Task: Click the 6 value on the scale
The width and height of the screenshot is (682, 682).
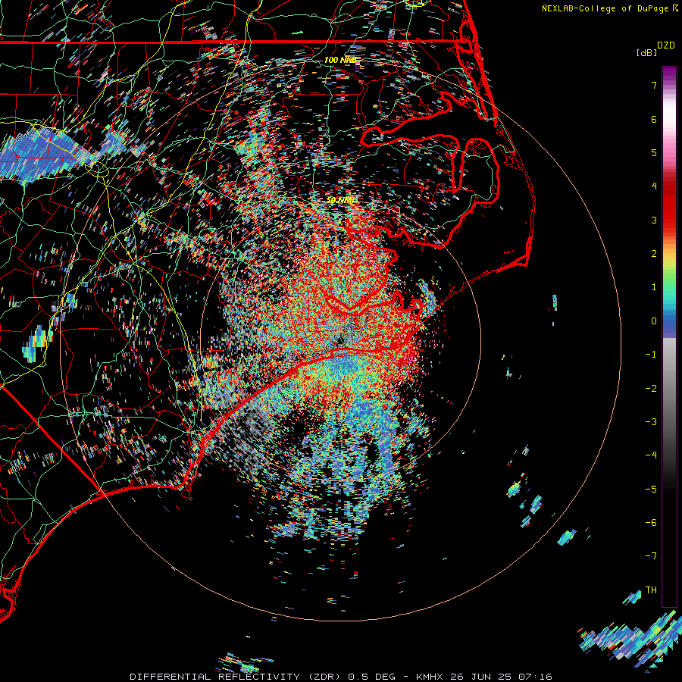Action: (x=654, y=119)
